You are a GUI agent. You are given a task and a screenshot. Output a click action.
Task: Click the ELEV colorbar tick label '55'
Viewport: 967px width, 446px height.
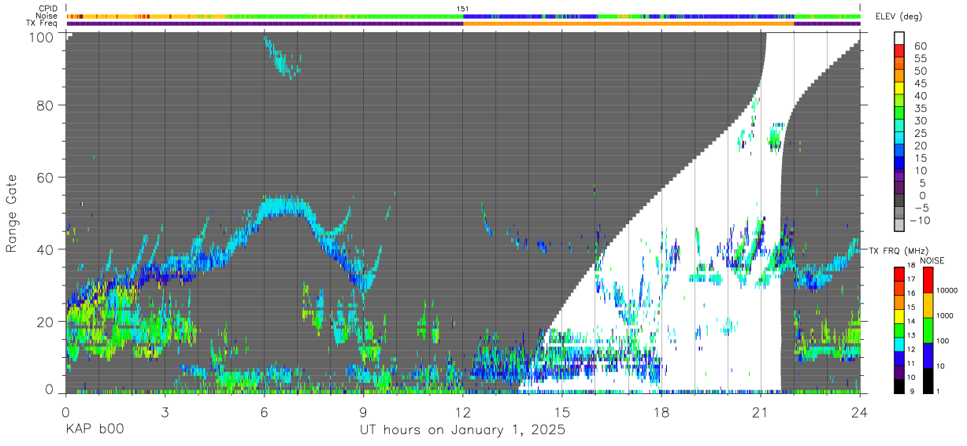(x=921, y=58)
